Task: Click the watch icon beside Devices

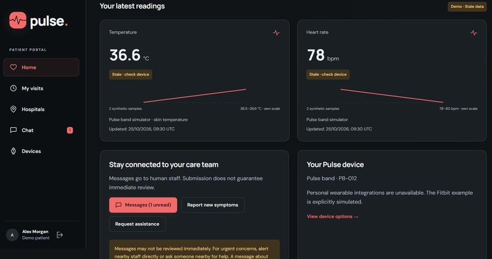Action: pyautogui.click(x=13, y=151)
